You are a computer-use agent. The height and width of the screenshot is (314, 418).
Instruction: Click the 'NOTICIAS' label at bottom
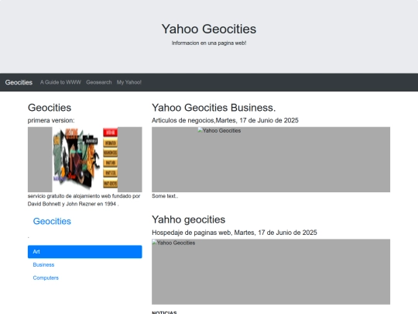point(164,312)
